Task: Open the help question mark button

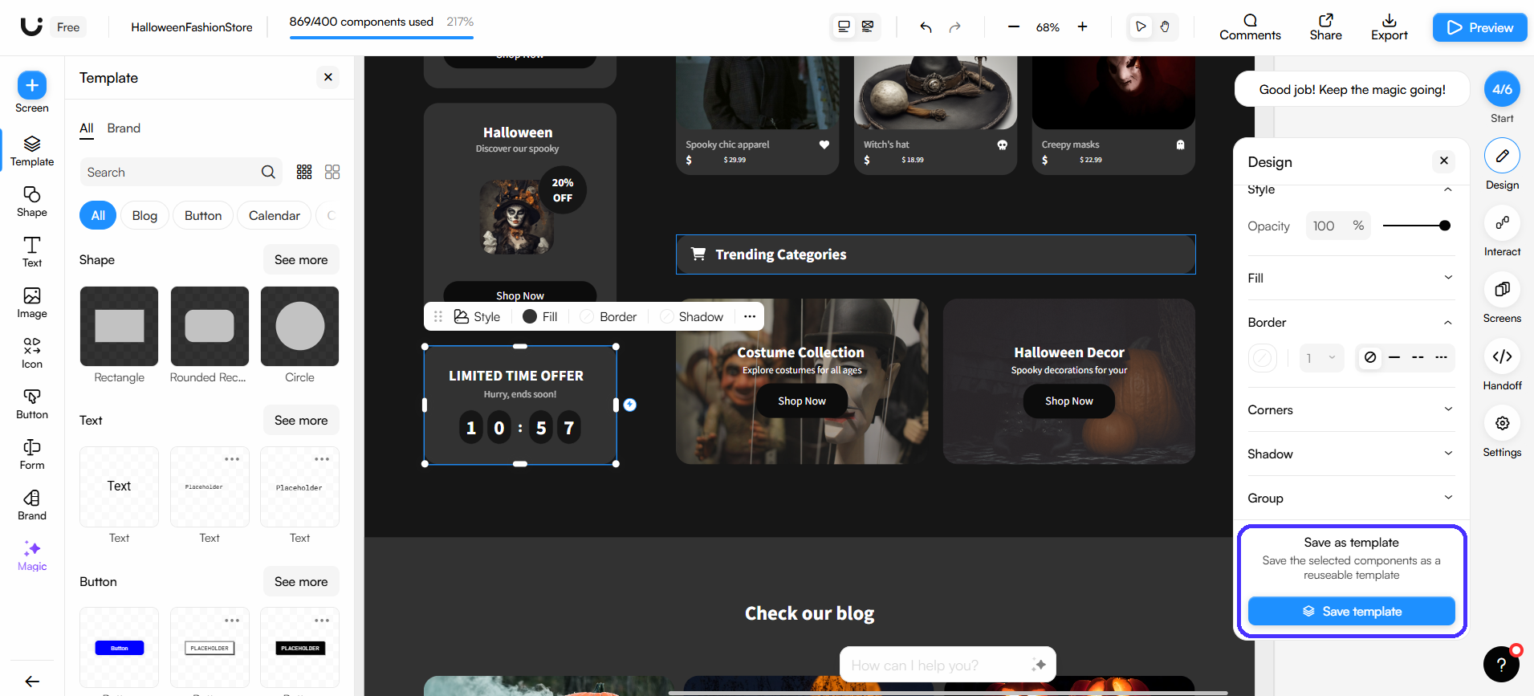Action: click(1501, 665)
